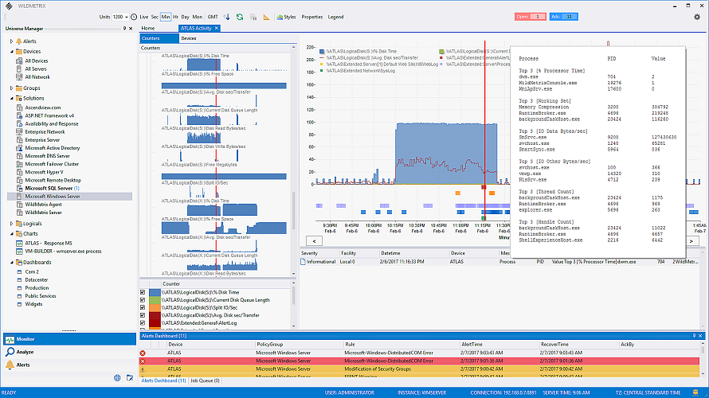Switch to the Devices tab

(x=189, y=38)
